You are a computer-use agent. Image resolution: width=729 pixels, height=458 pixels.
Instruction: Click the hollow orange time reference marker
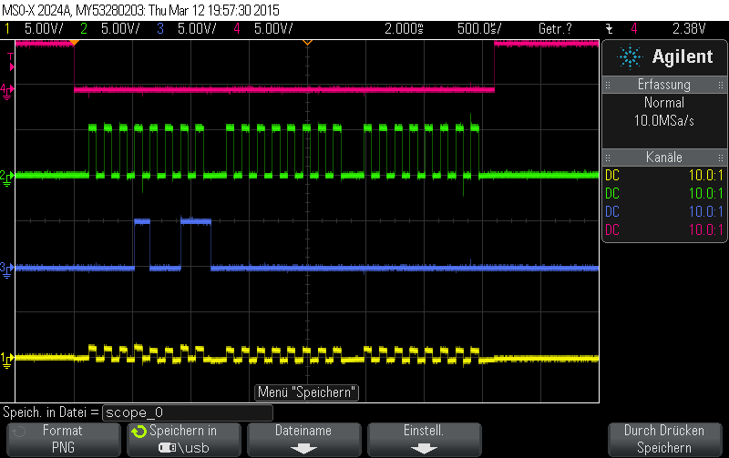[x=307, y=43]
